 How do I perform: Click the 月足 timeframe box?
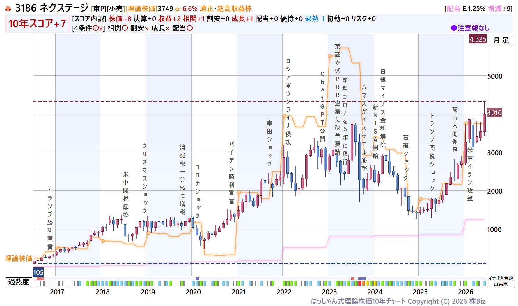pos(501,40)
